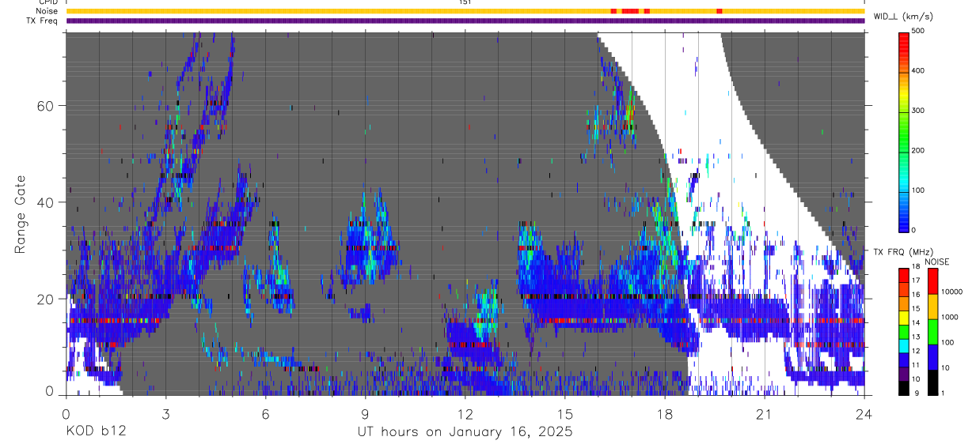Screen dimensions: 972x448
Task: Pick the yellow swatch on the TX FRQ legend
Action: coord(904,318)
